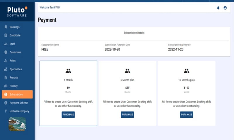The width and height of the screenshot is (234, 140).
Task: Open Bookings menu item
Action: (17, 27)
